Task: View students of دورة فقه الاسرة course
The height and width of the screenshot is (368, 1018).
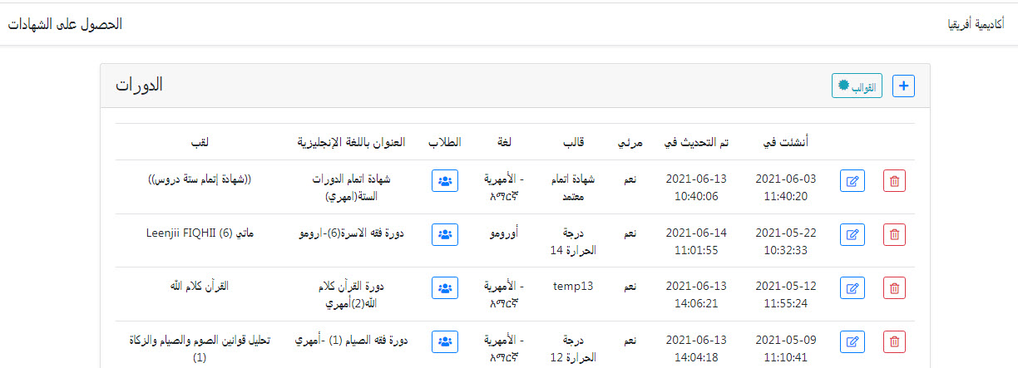Action: pos(445,235)
